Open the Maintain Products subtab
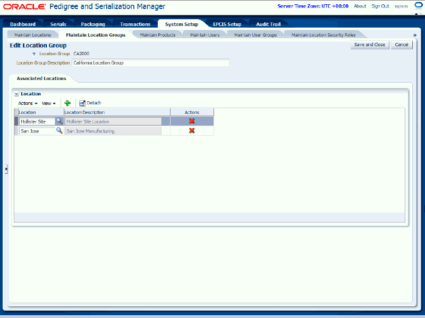This screenshot has height=318, width=425. 158,35
